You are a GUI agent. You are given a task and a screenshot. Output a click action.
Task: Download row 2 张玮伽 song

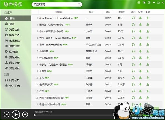(148, 25)
